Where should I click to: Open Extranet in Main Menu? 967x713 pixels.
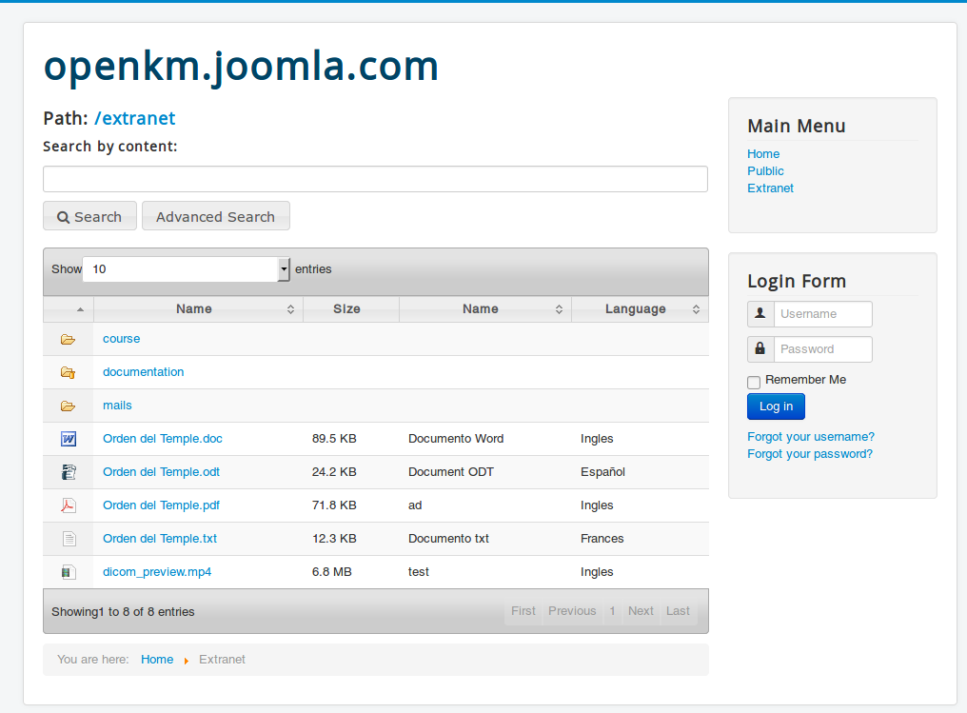pos(770,188)
